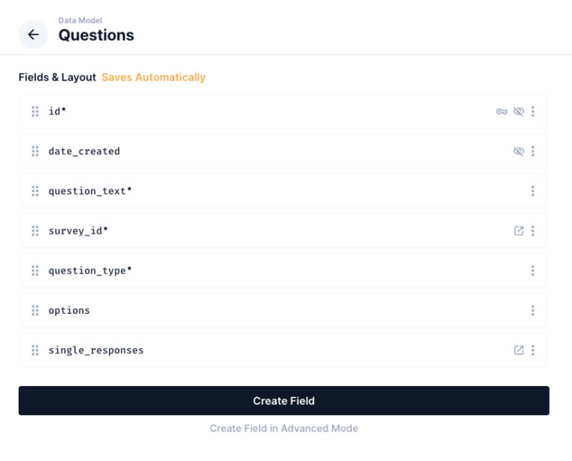Toggle hidden eye icon on id field
Image resolution: width=572 pixels, height=461 pixels.
click(519, 111)
